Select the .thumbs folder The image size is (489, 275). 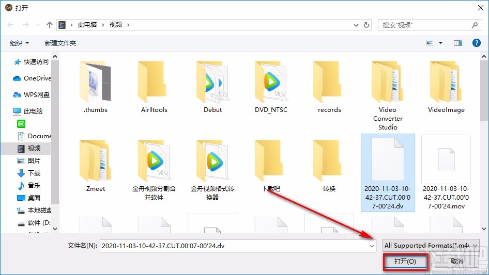96,87
